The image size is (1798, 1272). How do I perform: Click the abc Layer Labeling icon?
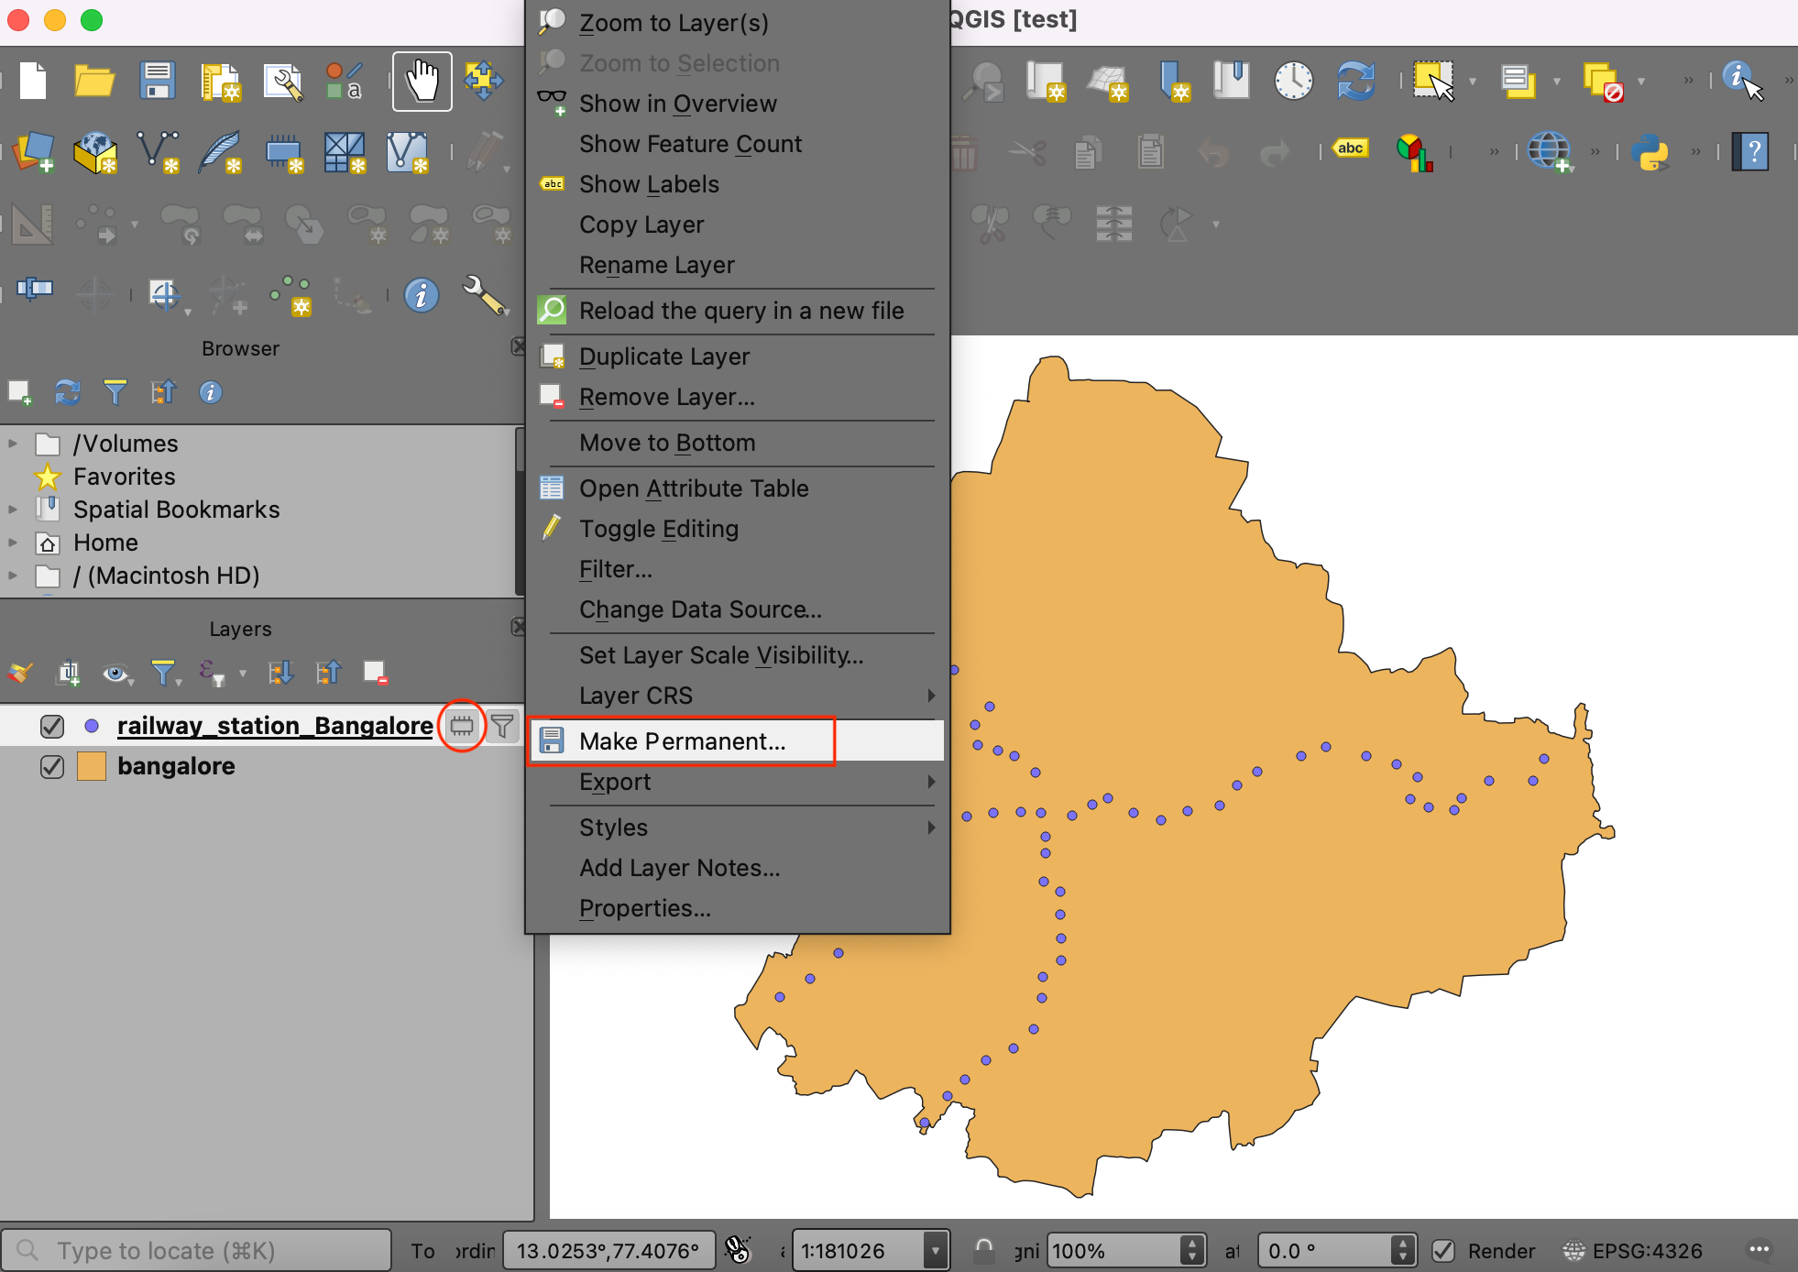click(1350, 148)
